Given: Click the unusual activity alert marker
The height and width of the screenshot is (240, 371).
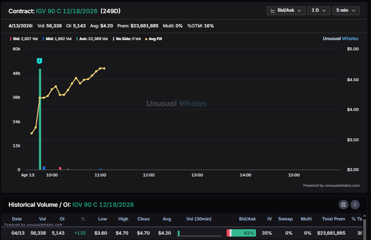Looking at the screenshot, I should point(40,61).
